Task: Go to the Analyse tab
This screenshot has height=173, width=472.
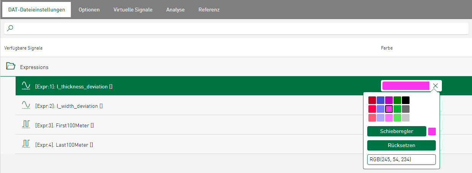Action: [175, 10]
